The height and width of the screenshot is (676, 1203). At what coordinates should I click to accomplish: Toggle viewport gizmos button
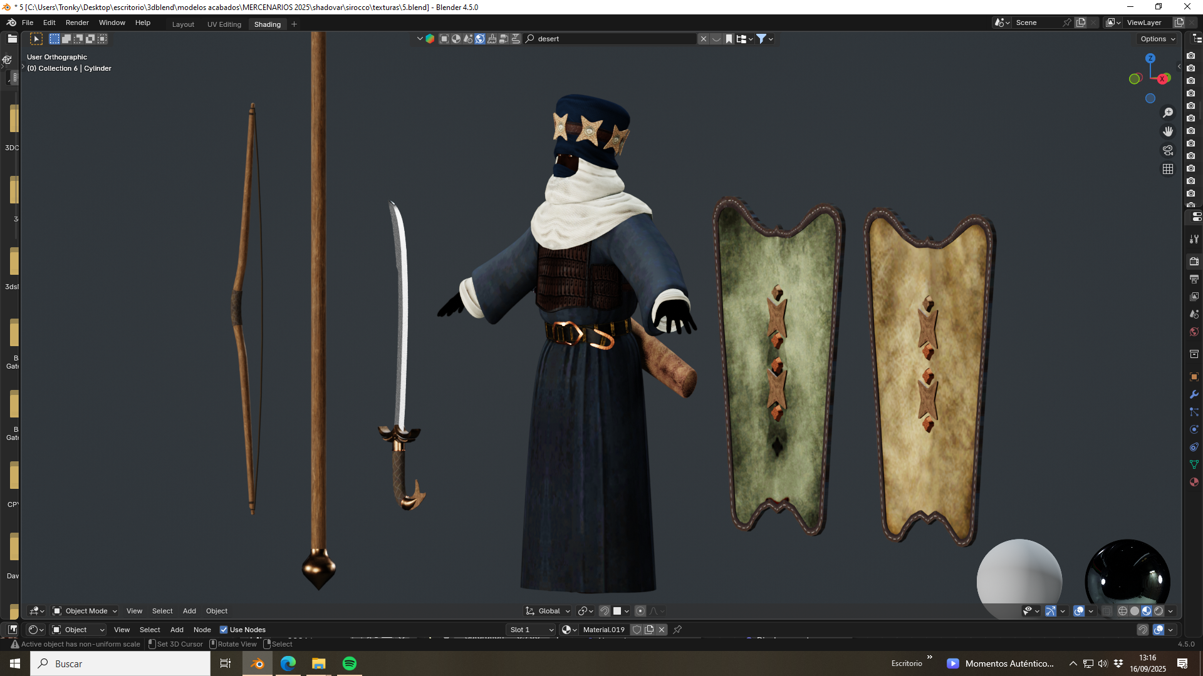coord(1051,611)
